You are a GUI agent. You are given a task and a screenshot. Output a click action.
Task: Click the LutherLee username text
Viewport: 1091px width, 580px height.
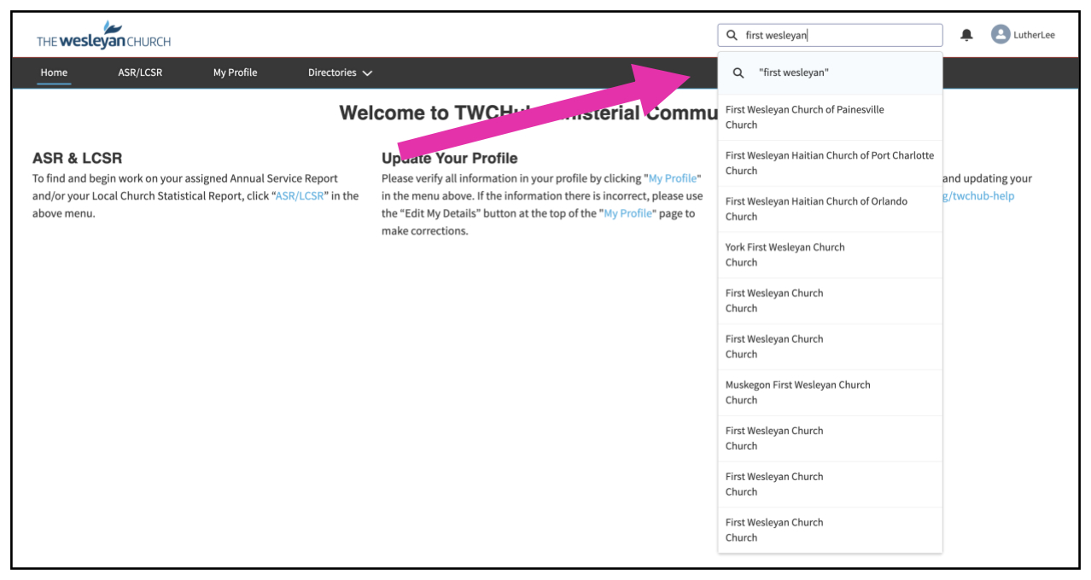[x=1035, y=35]
